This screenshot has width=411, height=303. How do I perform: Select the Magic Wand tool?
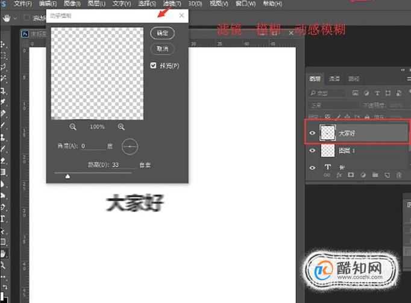(3, 78)
